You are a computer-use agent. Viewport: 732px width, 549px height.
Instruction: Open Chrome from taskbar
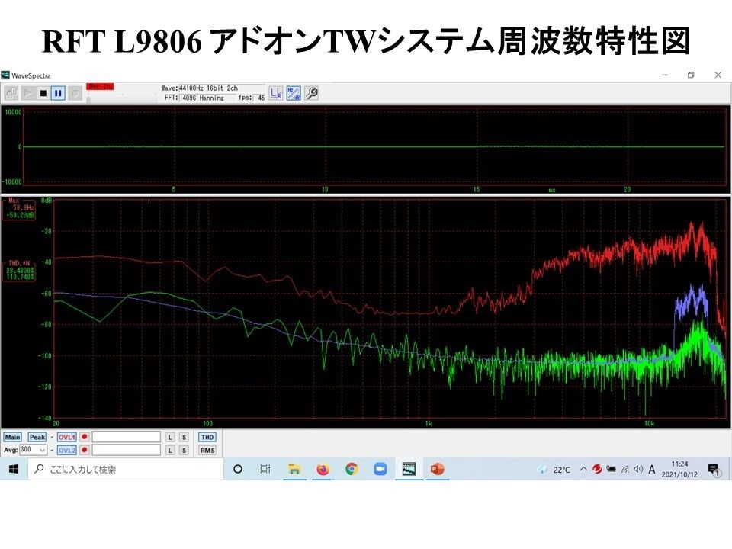352,469
